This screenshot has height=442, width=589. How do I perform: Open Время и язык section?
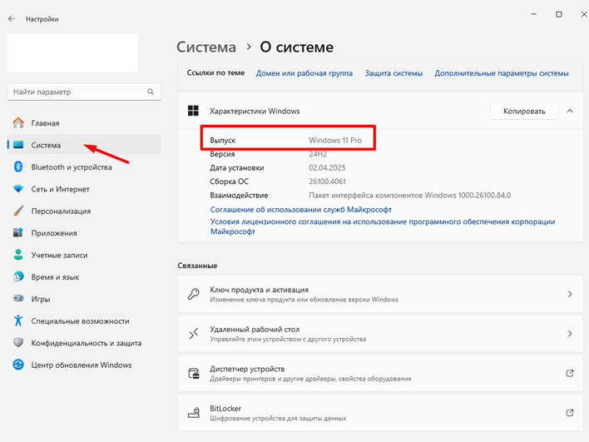84,276
